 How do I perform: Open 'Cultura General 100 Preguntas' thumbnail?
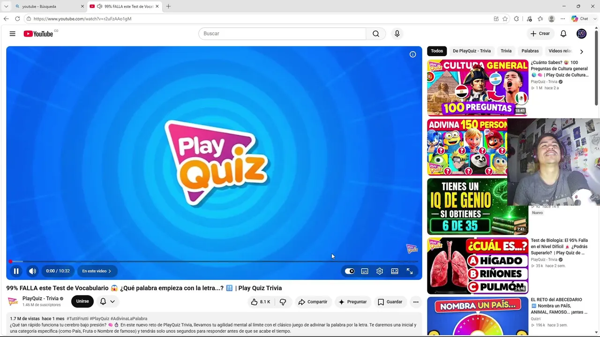coord(478,88)
